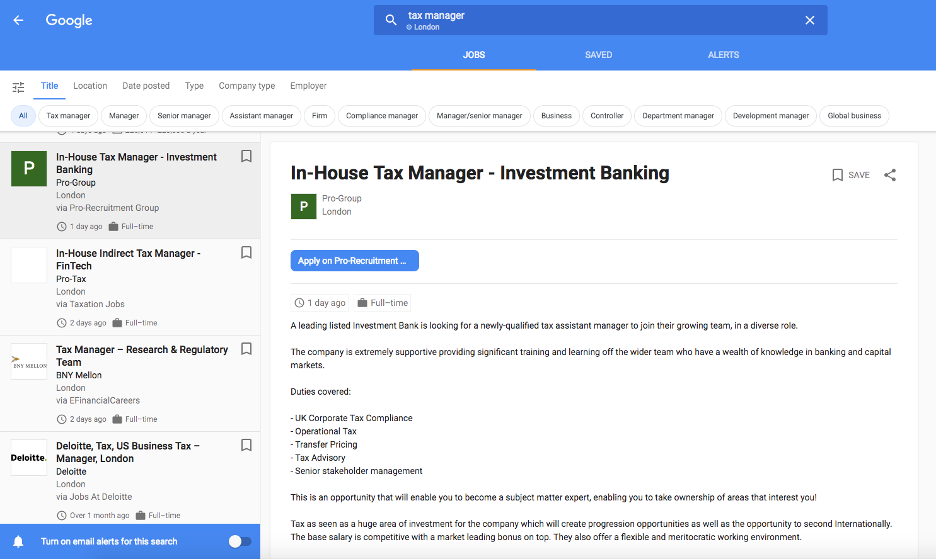936x559 pixels.
Task: Filter by Business chip
Action: [557, 116]
